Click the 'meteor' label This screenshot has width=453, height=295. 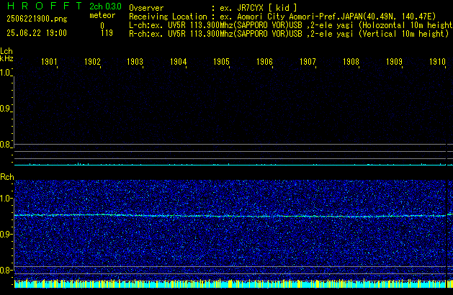click(102, 15)
